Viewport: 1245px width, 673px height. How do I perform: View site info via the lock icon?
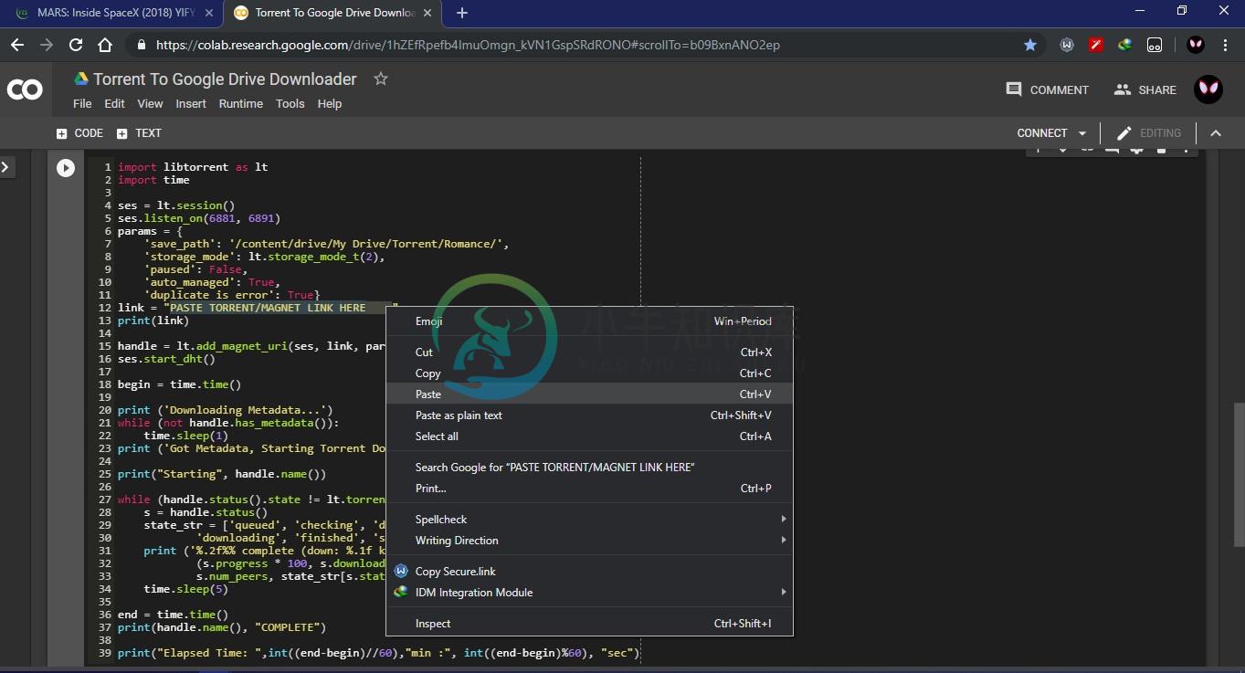[x=140, y=45]
